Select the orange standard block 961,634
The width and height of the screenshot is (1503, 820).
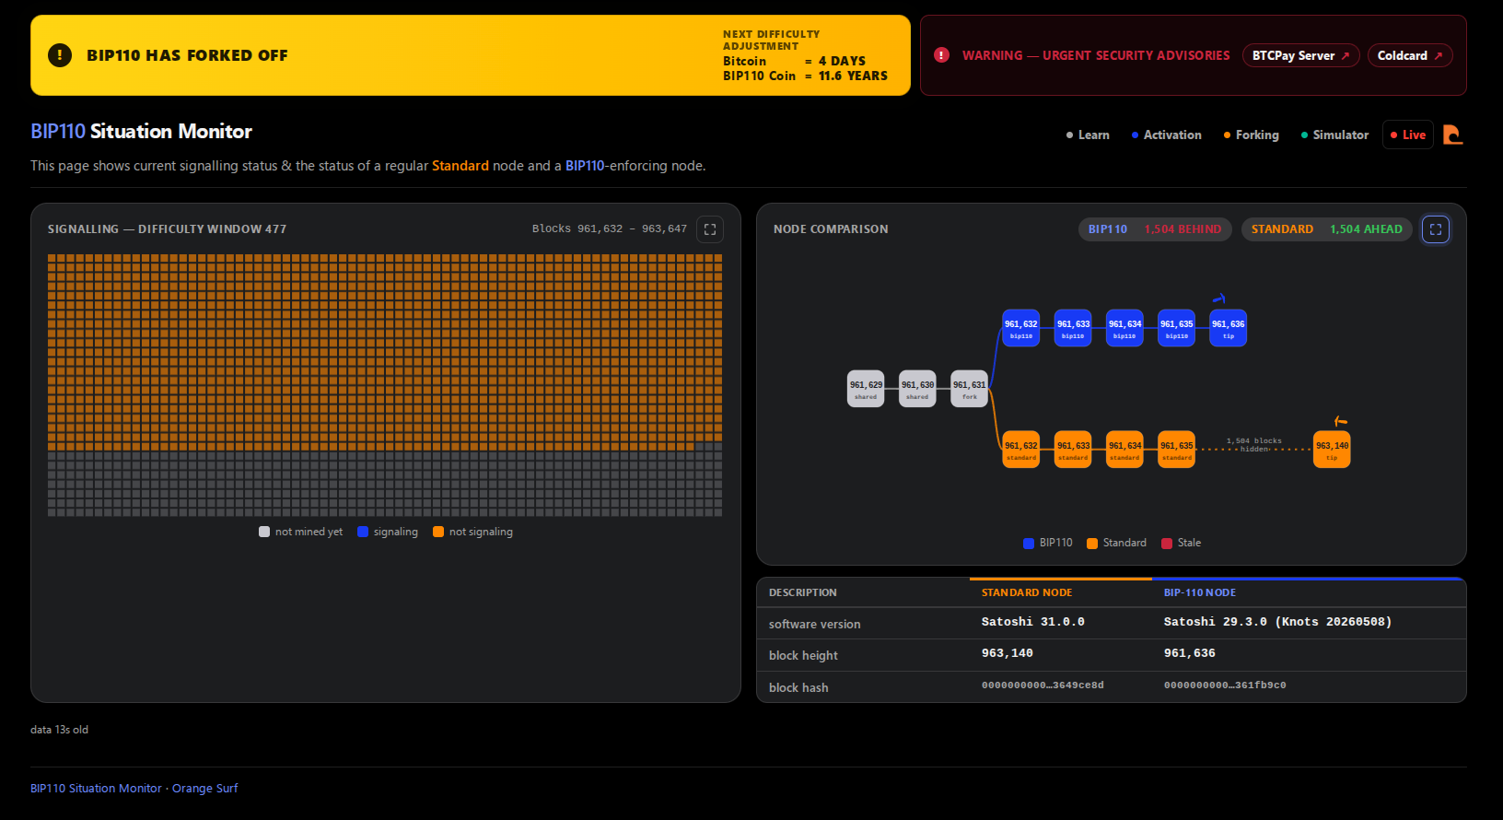1124,450
